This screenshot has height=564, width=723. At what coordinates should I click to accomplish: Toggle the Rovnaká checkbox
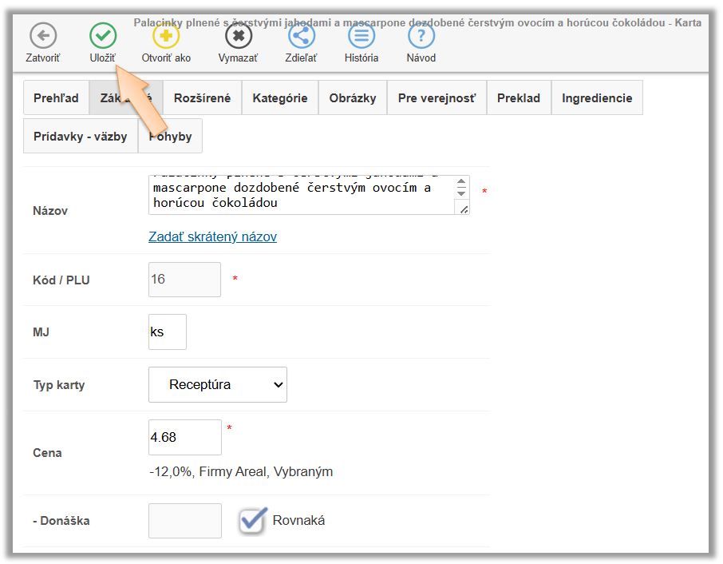253,521
